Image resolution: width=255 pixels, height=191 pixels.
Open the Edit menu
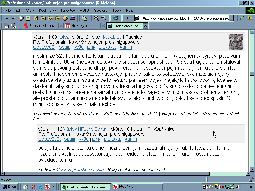click(x=18, y=11)
